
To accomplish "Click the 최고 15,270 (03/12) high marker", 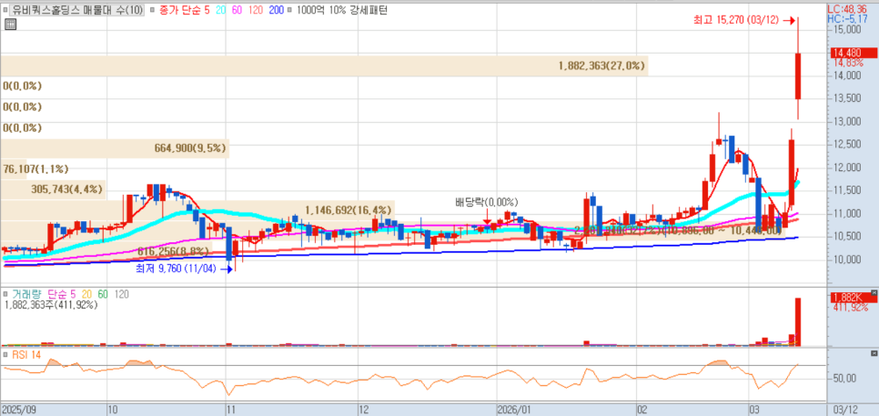I will point(744,20).
